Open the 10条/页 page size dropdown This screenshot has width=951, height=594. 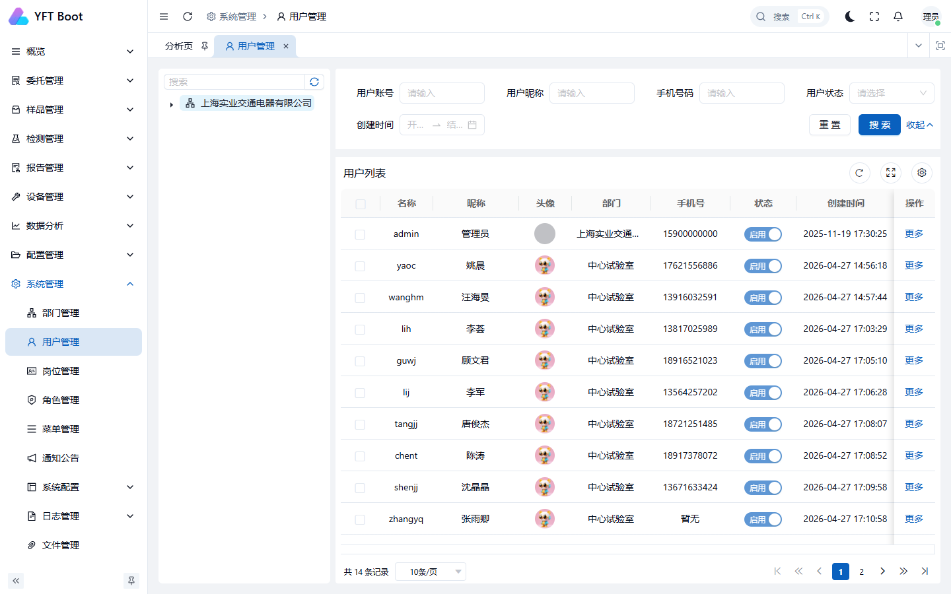(431, 572)
